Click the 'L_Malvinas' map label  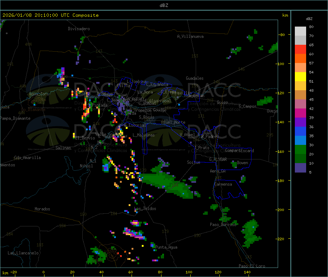pos(144,135)
